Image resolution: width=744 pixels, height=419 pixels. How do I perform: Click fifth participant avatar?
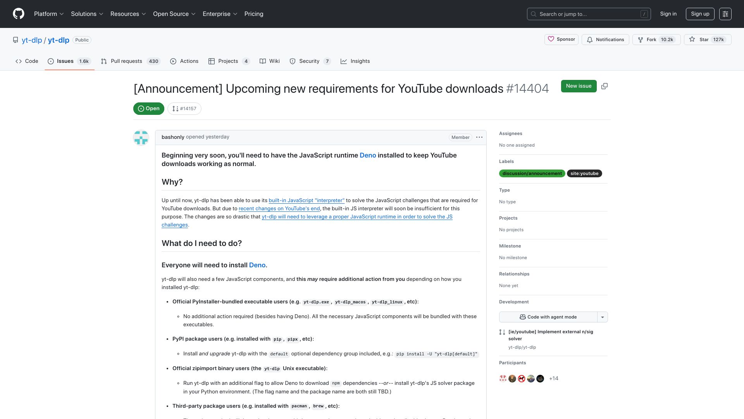pos(540,379)
